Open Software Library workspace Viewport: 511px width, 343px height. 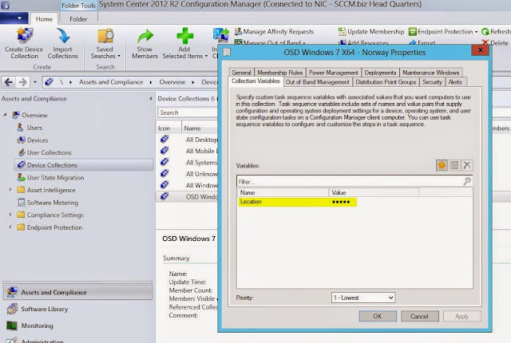[x=77, y=309]
